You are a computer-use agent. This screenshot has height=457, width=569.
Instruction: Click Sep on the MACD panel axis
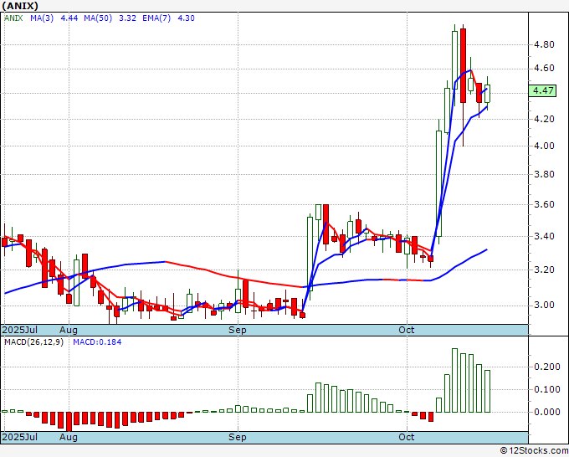[238, 437]
